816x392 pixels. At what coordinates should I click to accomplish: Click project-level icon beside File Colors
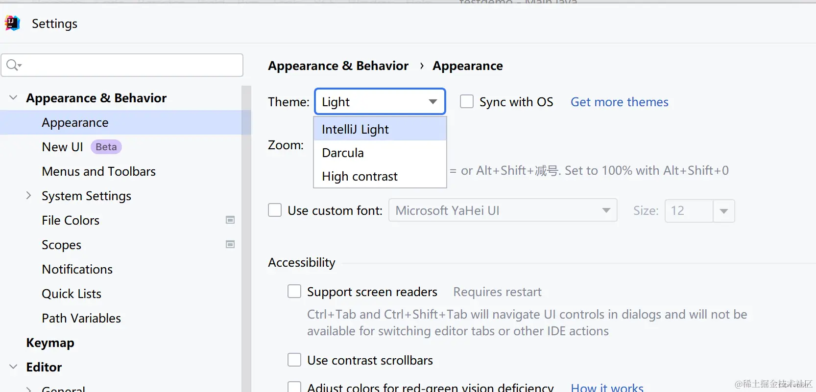tap(230, 220)
